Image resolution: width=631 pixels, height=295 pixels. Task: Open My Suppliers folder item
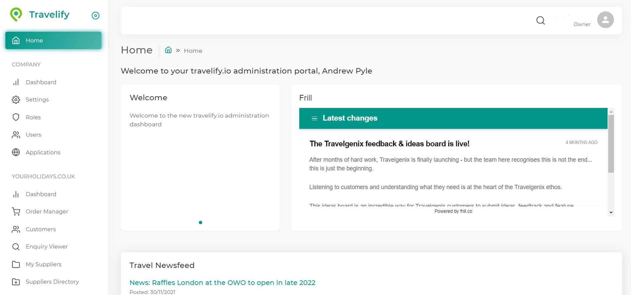pyautogui.click(x=44, y=264)
